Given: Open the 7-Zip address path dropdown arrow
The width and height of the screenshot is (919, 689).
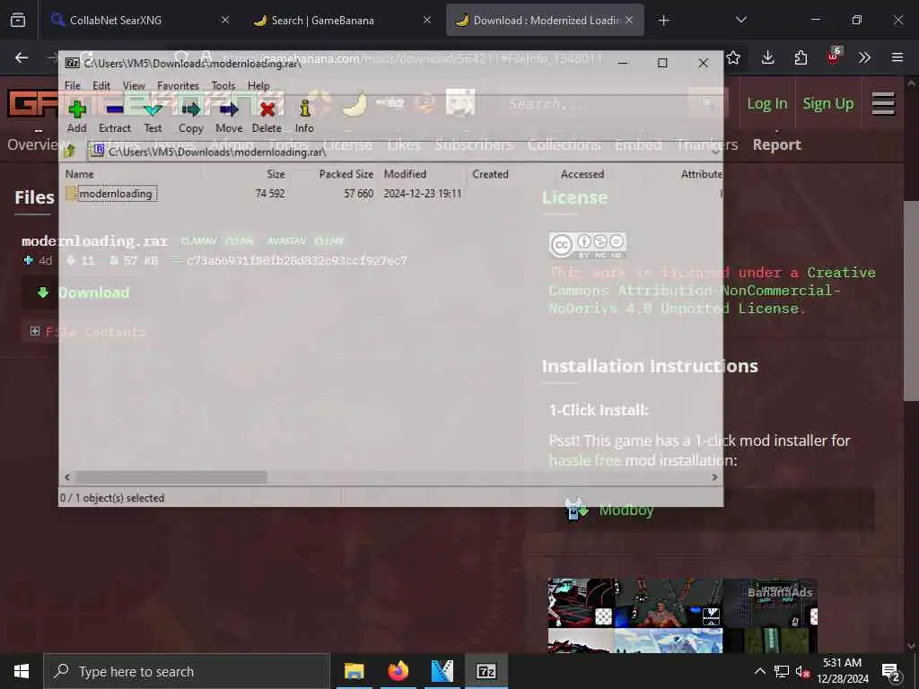Looking at the screenshot, I should [x=715, y=152].
